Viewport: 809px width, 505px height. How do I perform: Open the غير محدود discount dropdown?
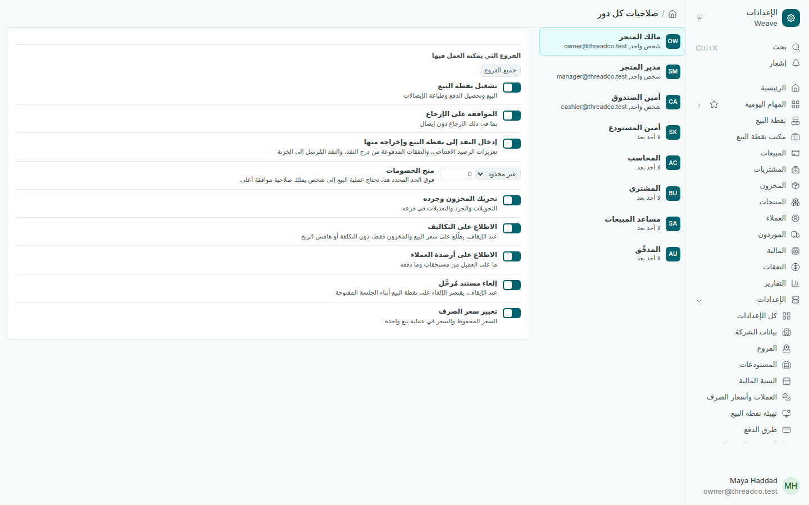pyautogui.click(x=498, y=174)
